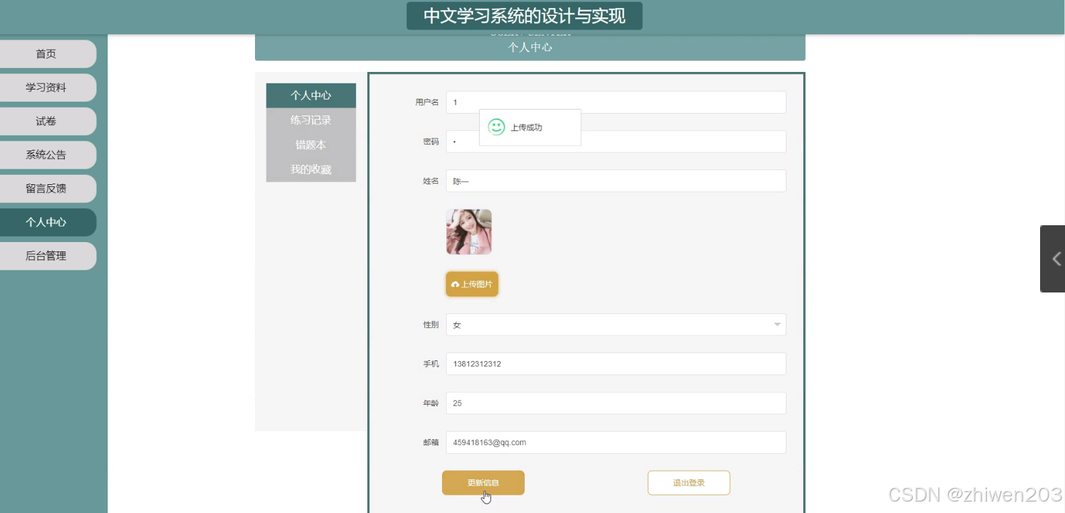This screenshot has height=513, width=1065.
Task: Open 后台管理 sidebar item
Action: point(47,255)
